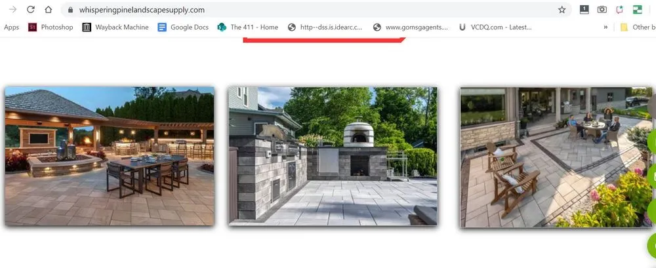Viewport: 656px width, 268px height.
Task: Reload the page with the refresh icon
Action: click(30, 10)
